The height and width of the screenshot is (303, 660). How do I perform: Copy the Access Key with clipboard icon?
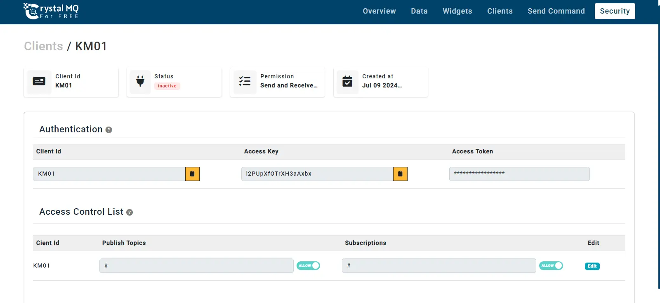(400, 174)
